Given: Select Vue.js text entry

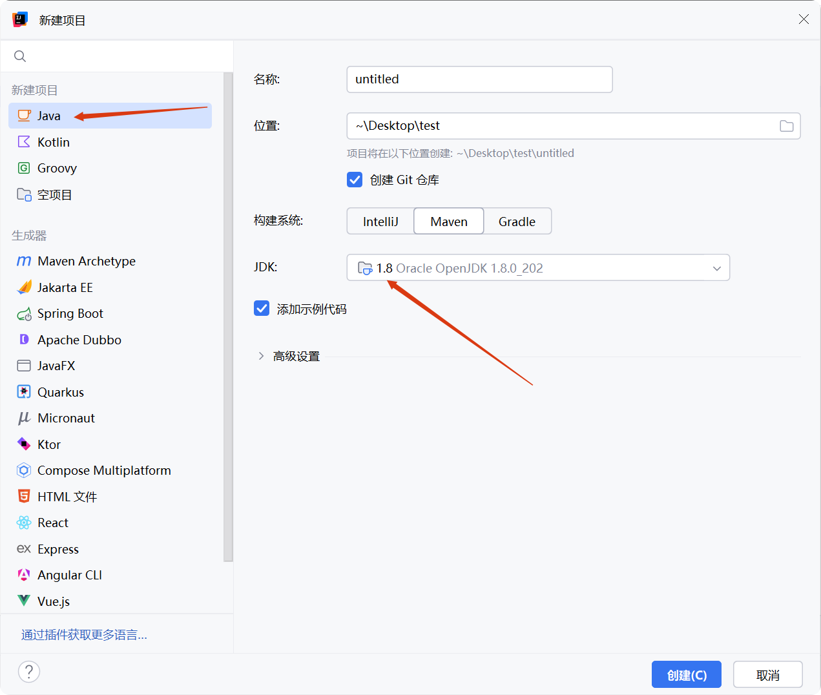Looking at the screenshot, I should [x=54, y=601].
